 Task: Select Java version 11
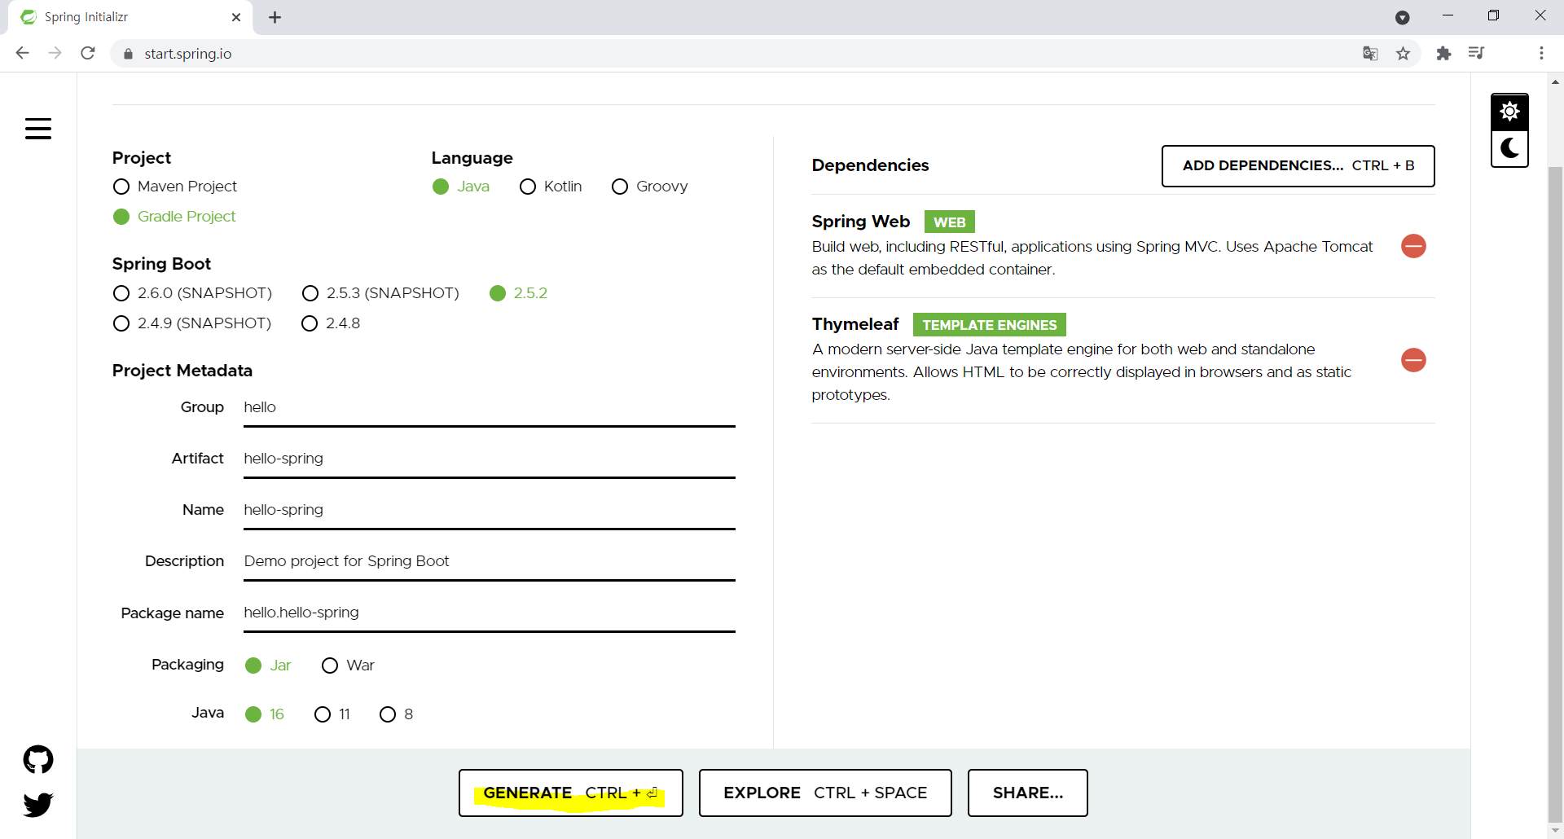(x=332, y=714)
